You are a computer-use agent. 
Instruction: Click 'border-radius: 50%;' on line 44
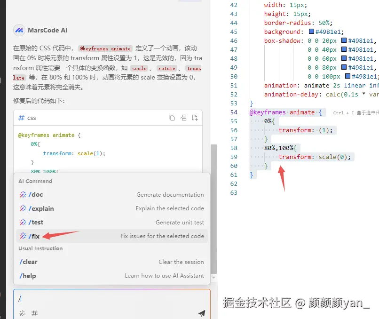pos(298,23)
